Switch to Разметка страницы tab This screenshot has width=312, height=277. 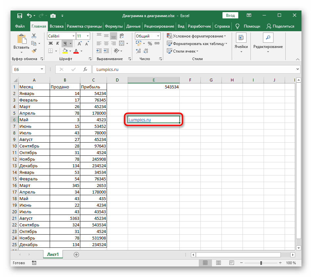click(84, 26)
